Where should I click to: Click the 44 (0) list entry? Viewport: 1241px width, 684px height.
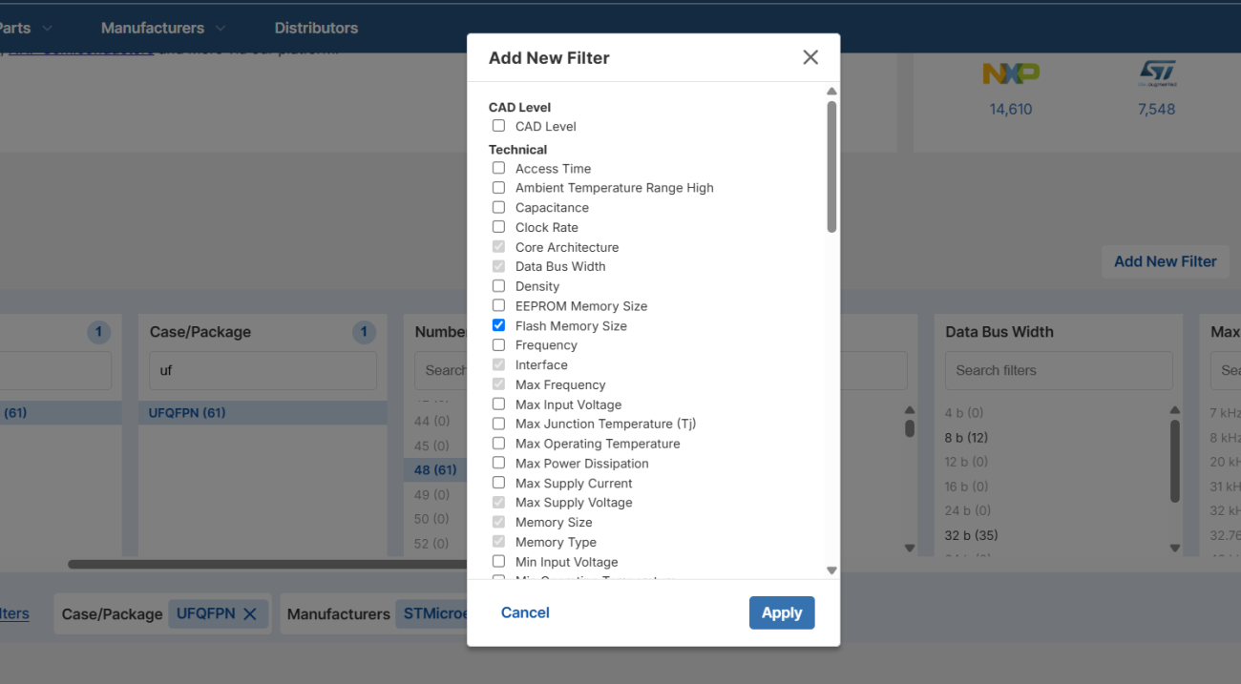click(x=431, y=421)
